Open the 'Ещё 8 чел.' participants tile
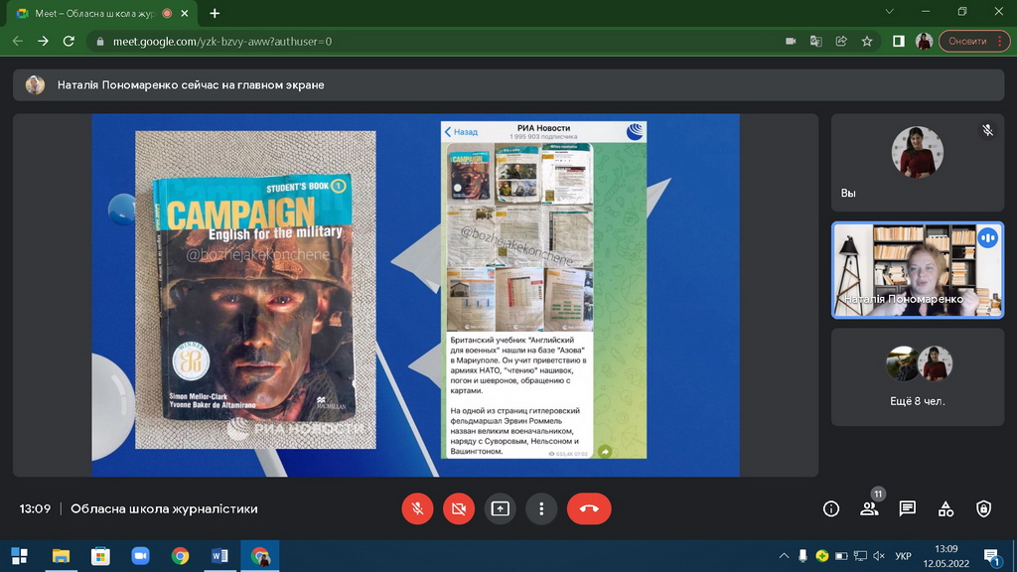 [x=918, y=376]
